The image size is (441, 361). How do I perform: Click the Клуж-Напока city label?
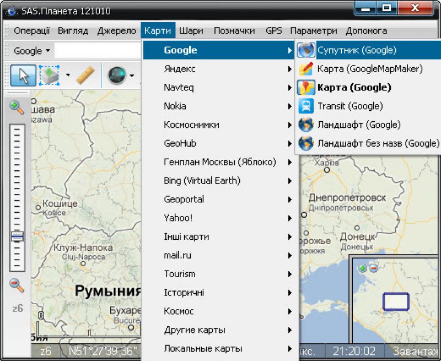pos(83,247)
